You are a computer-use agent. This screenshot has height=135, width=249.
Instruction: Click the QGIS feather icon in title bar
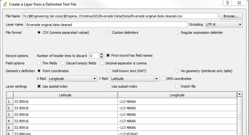[5, 4]
